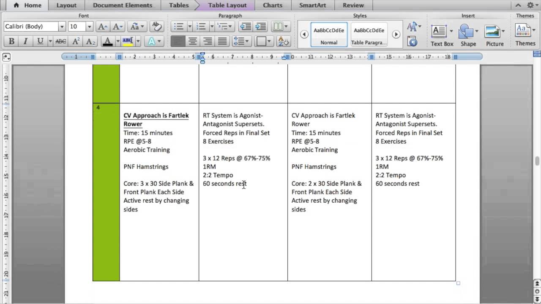Image resolution: width=541 pixels, height=304 pixels.
Task: Show previous styles in gallery
Action: coord(304,34)
